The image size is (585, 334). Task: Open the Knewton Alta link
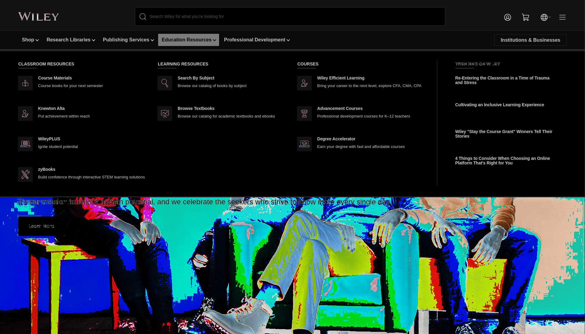[51, 108]
